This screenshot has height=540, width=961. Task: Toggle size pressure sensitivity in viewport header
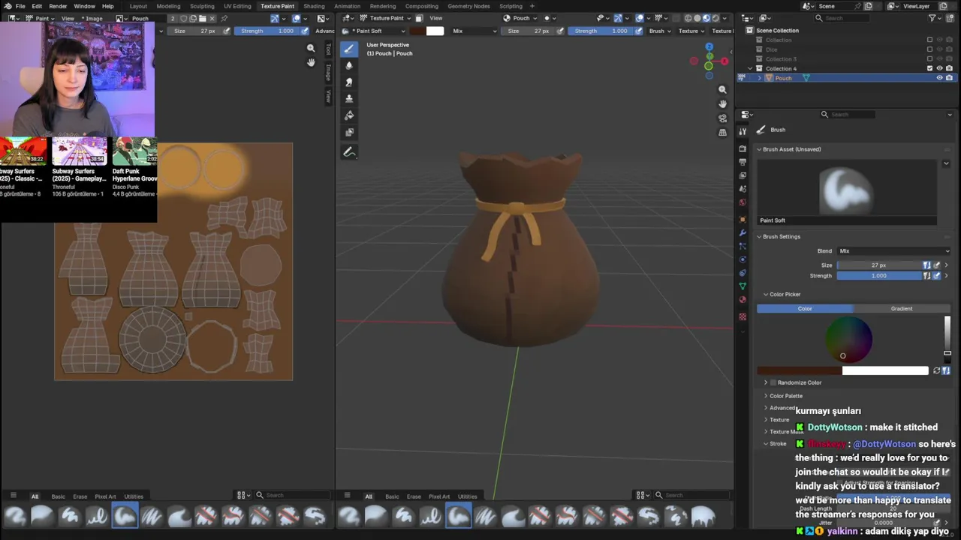[559, 31]
